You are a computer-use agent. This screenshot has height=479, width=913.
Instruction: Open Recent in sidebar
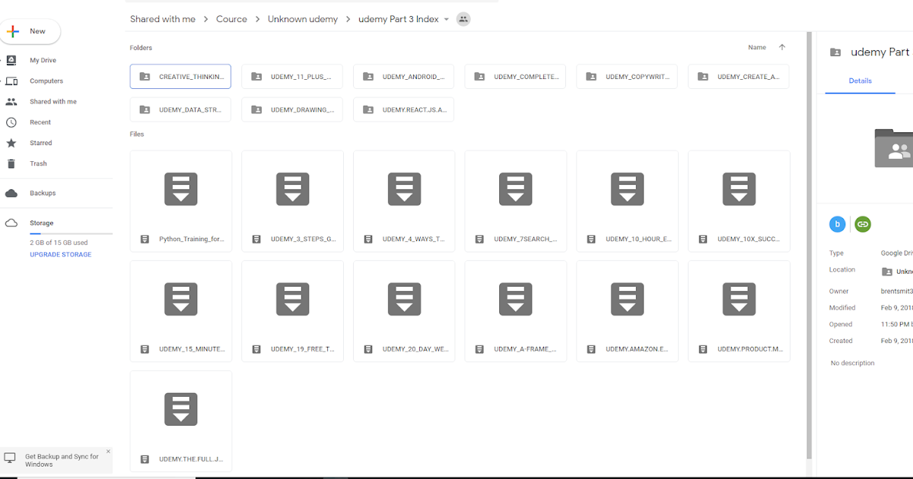pos(40,122)
